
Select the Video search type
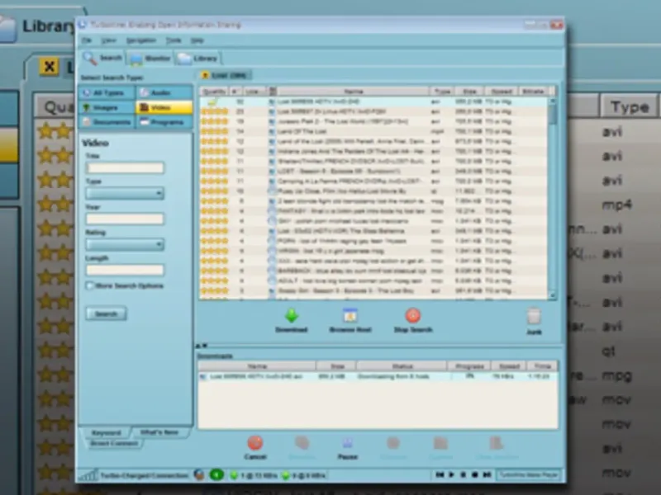click(164, 108)
